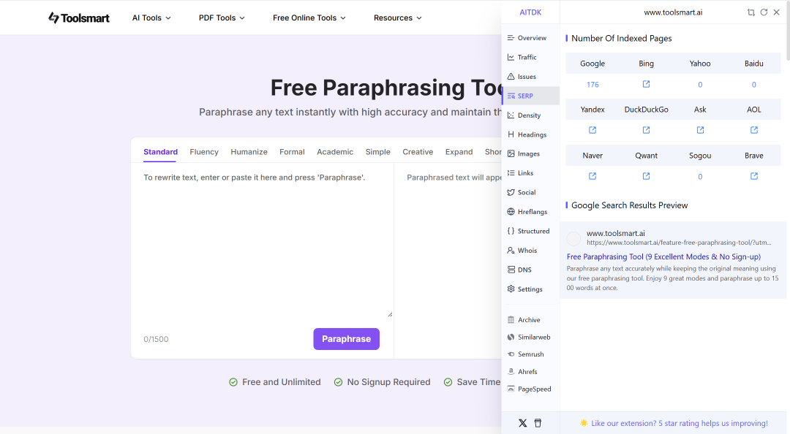Expand the AI Tools dropdown menu
790x434 pixels.
(151, 18)
